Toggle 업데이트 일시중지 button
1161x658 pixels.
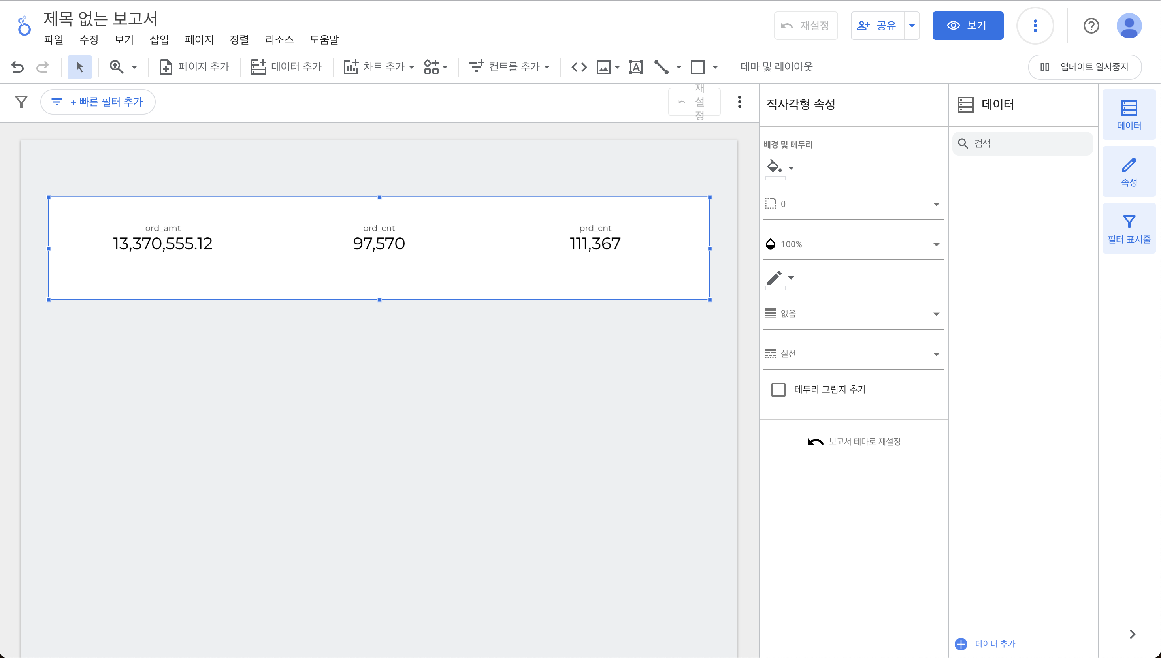pyautogui.click(x=1084, y=67)
